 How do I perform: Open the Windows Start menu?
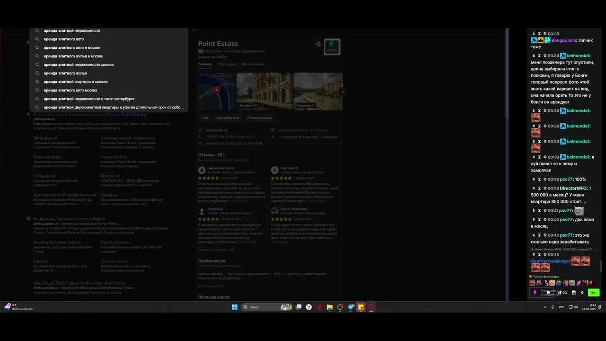pos(234,307)
